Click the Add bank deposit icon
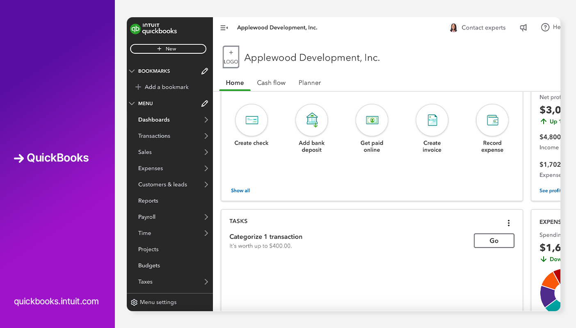The image size is (576, 328). coord(312,120)
